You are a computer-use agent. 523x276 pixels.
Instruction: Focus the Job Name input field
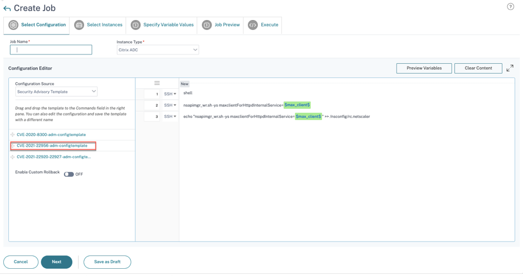tap(51, 50)
